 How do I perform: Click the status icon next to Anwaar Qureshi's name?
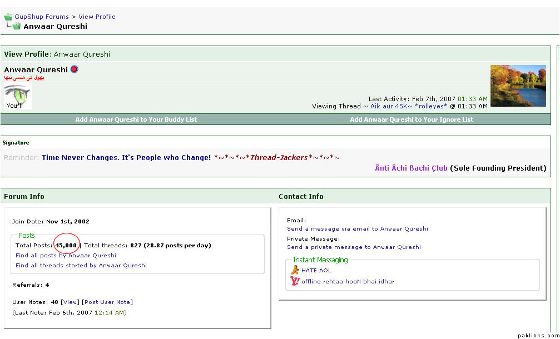pyautogui.click(x=75, y=69)
